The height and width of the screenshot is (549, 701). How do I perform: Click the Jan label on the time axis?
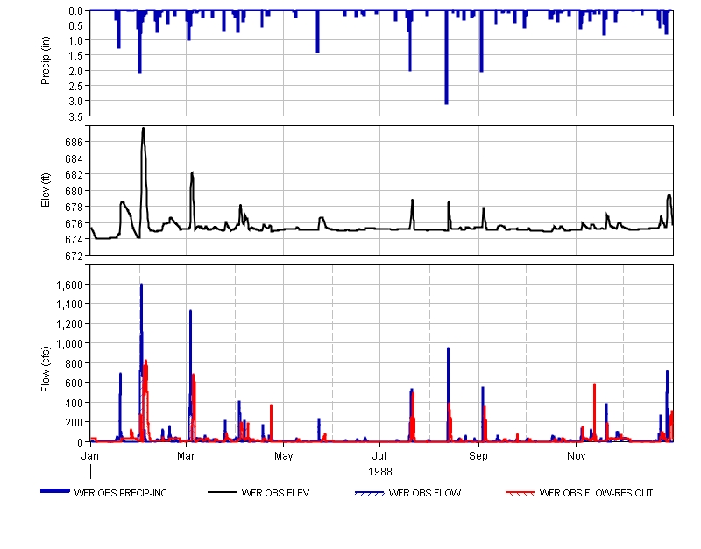90,456
